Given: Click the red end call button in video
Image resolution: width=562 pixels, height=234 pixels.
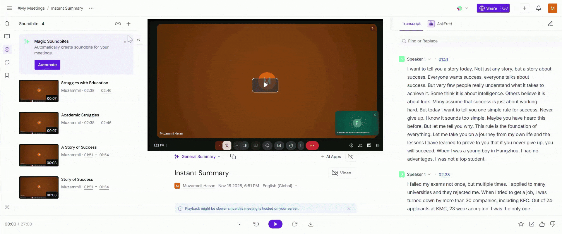Looking at the screenshot, I should click(x=312, y=145).
